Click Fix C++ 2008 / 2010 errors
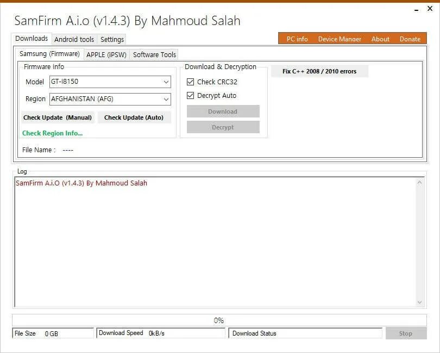440x353 pixels. coord(319,71)
